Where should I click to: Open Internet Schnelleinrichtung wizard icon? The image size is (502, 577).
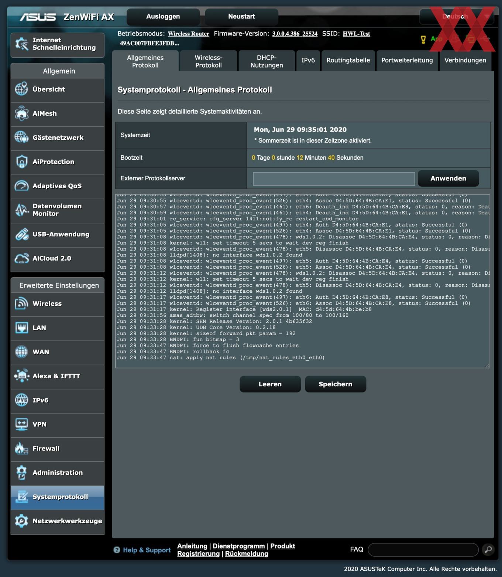tap(21, 44)
